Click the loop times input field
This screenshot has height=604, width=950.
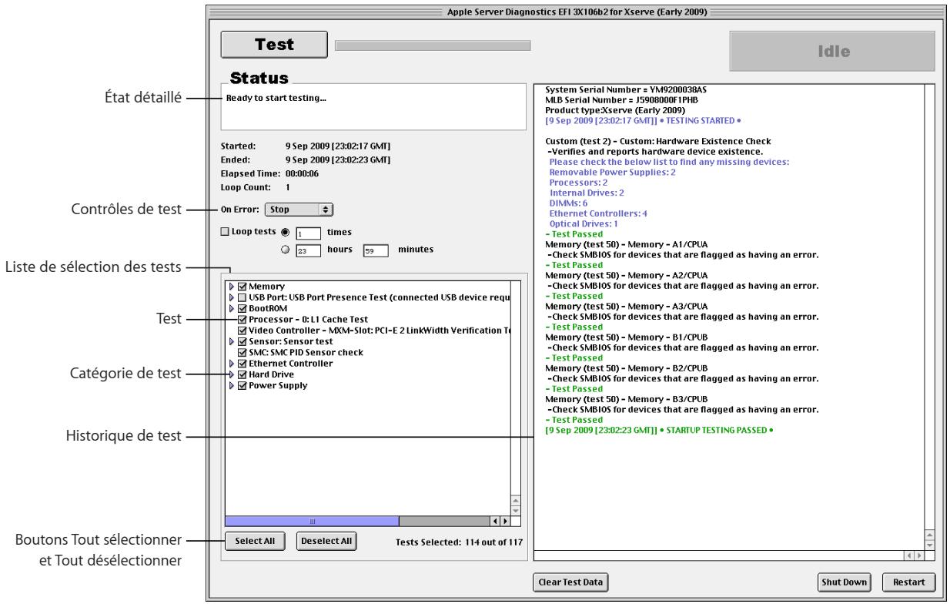[309, 232]
